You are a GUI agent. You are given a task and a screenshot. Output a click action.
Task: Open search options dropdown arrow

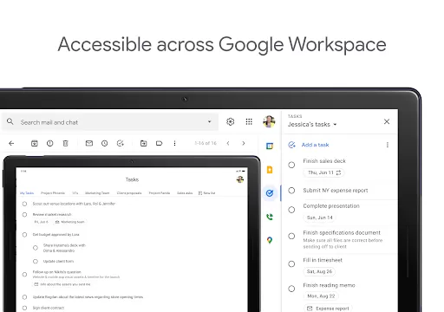tap(210, 122)
